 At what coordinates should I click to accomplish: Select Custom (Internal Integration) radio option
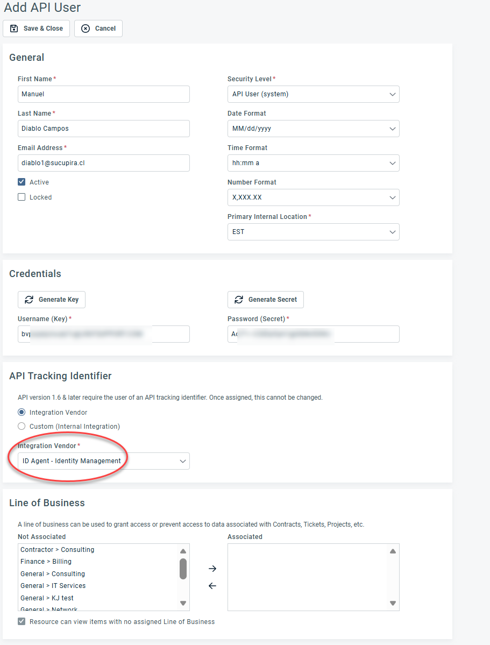(22, 427)
